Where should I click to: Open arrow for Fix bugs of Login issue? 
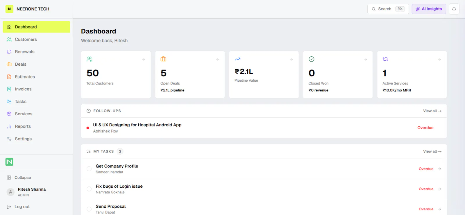tap(439, 189)
